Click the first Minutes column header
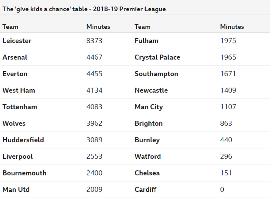This screenshot has height=198, width=271. click(98, 27)
